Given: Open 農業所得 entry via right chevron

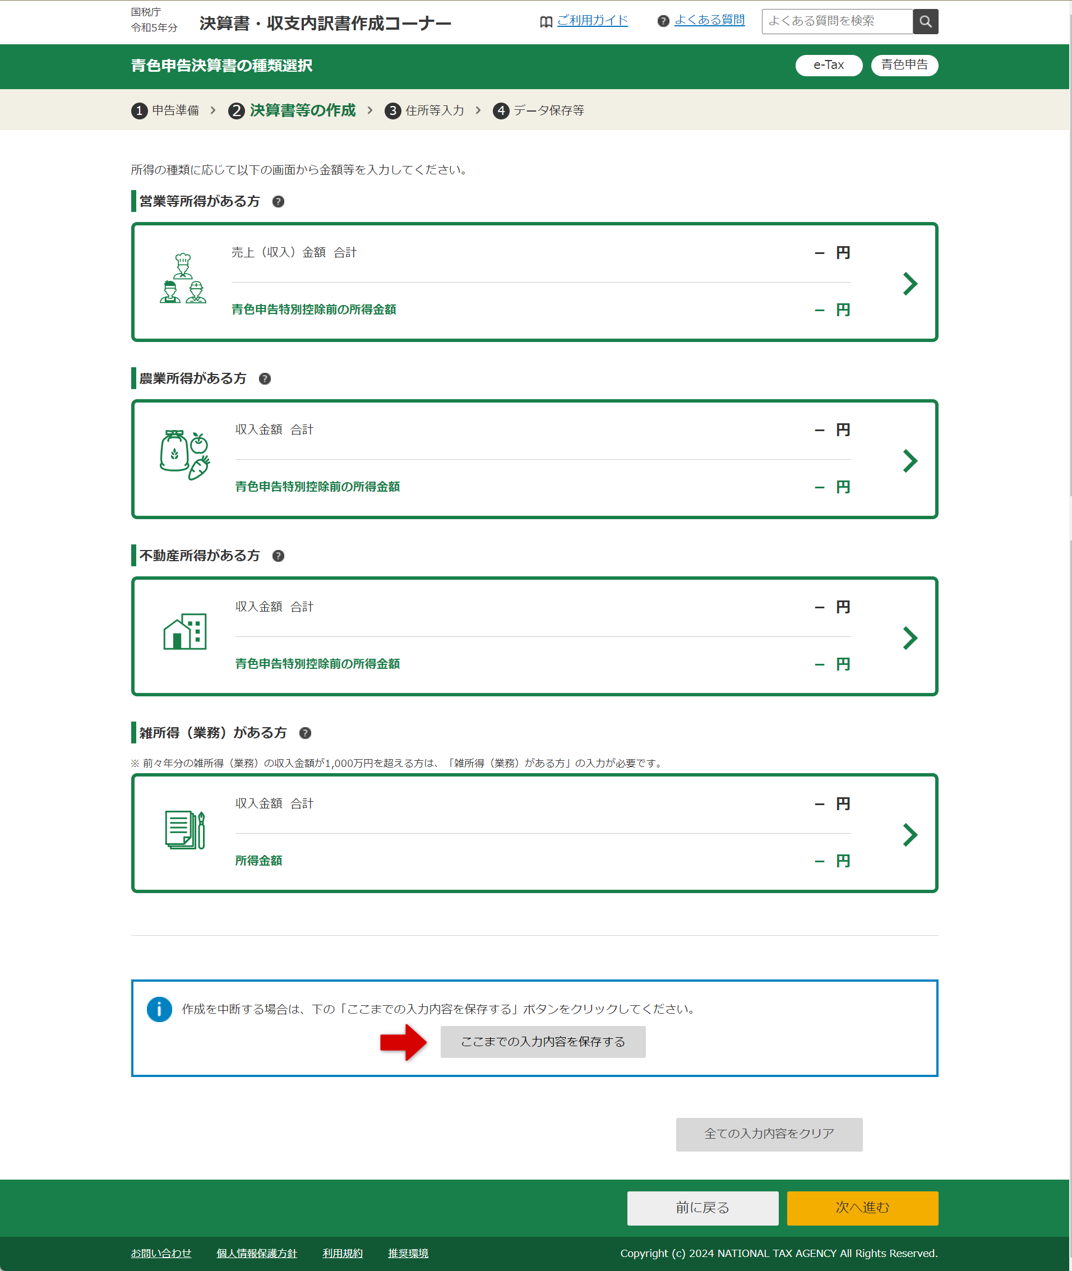Looking at the screenshot, I should (909, 461).
